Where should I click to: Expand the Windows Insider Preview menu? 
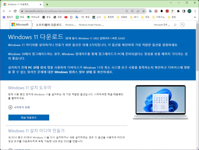click(91, 25)
